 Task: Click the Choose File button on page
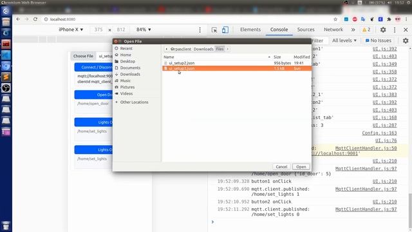pos(83,56)
